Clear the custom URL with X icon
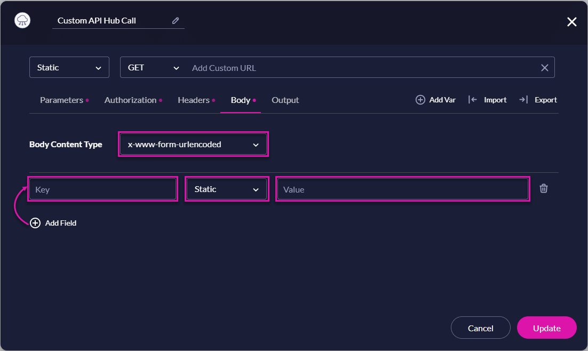 [x=544, y=68]
